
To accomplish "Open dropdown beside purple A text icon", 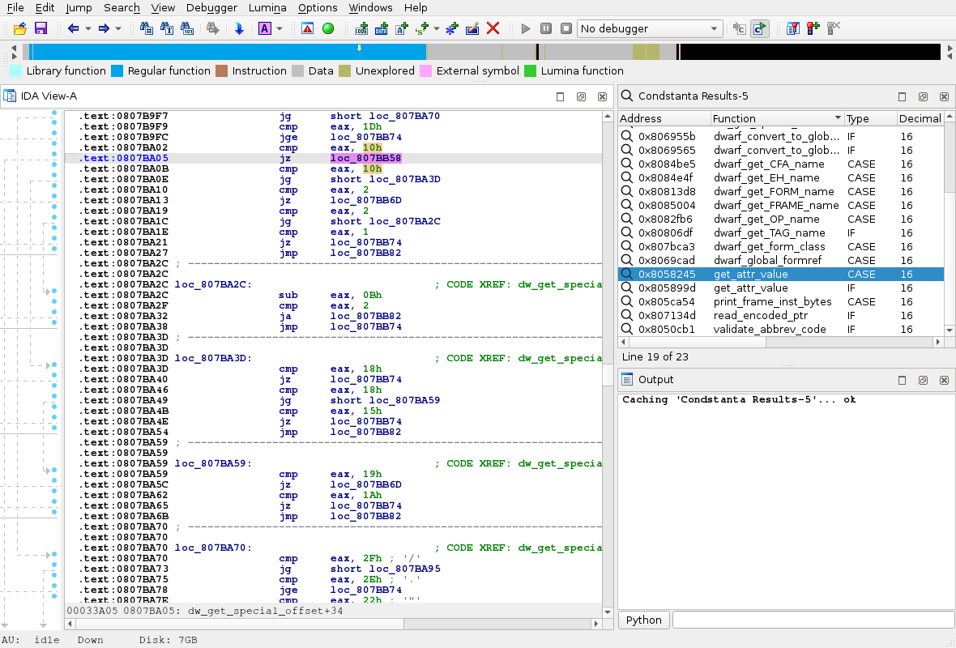I will point(280,28).
